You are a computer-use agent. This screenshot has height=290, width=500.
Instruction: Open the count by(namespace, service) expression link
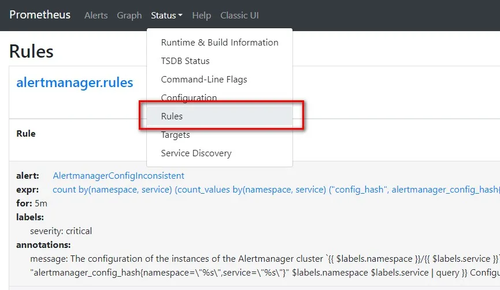276,190
